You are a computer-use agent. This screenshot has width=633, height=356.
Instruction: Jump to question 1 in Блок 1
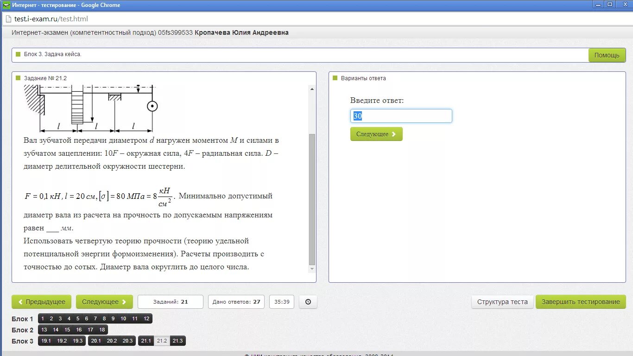click(43, 318)
